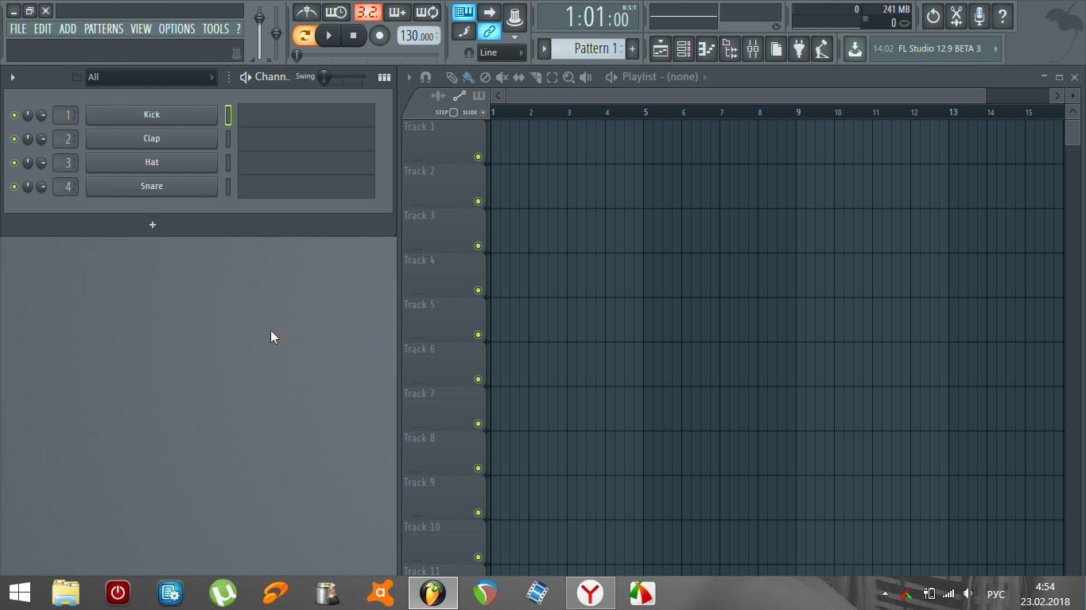1086x610 pixels.
Task: Toggle the 3.2.1 countdown before recording
Action: 367,13
